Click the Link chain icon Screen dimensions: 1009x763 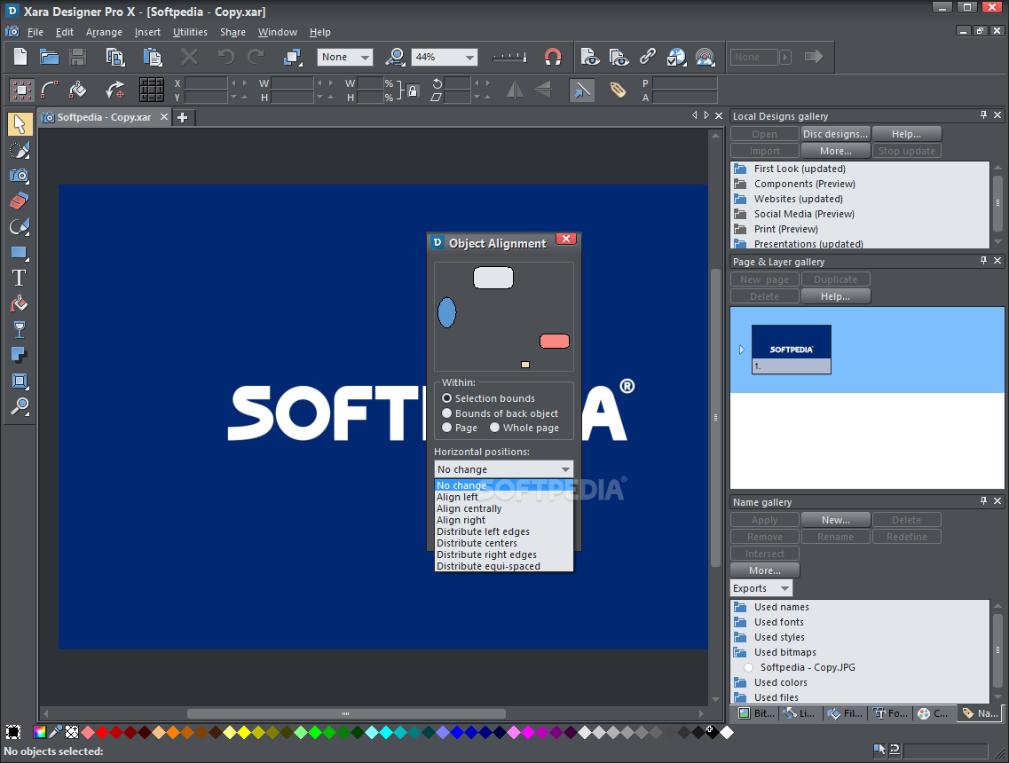[x=647, y=57]
